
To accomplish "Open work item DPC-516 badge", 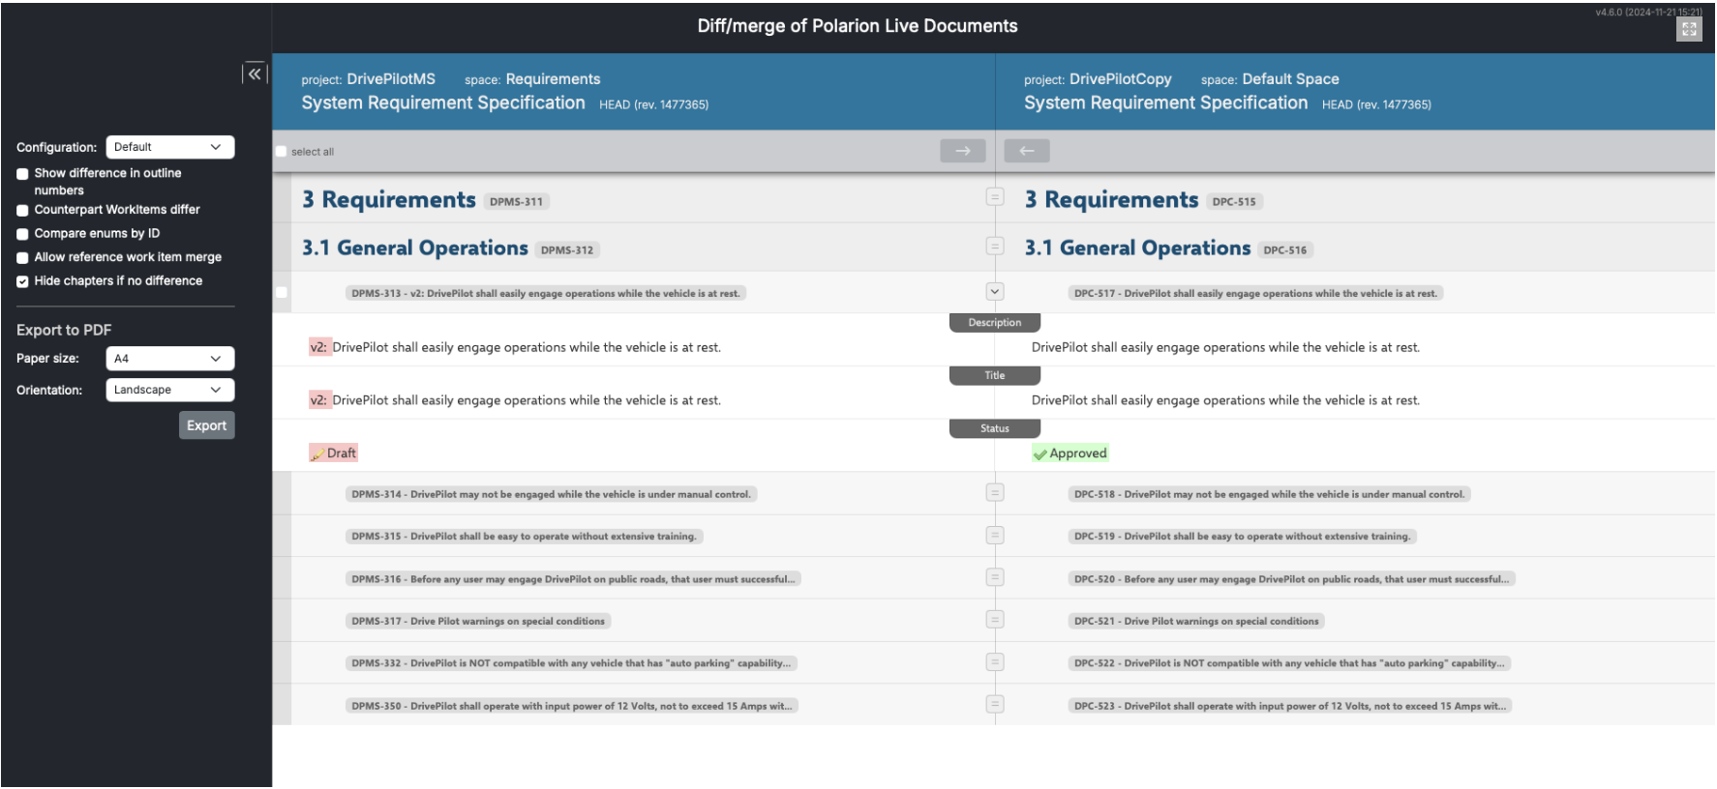I will (1285, 250).
